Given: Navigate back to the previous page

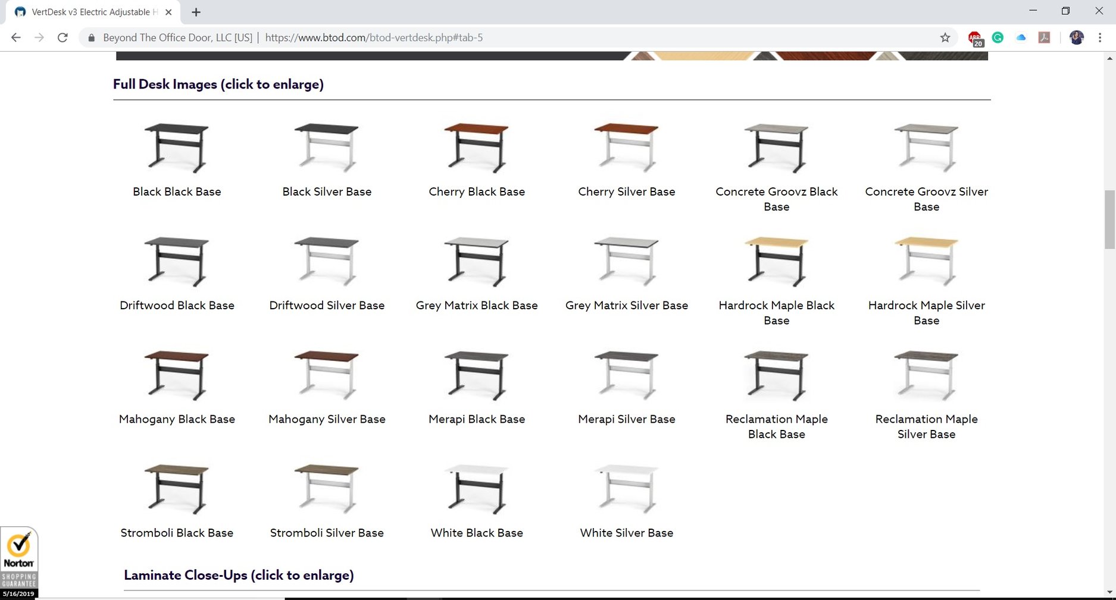Looking at the screenshot, I should tap(15, 37).
